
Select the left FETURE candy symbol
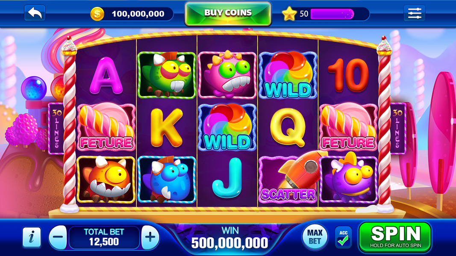[x=106, y=127]
